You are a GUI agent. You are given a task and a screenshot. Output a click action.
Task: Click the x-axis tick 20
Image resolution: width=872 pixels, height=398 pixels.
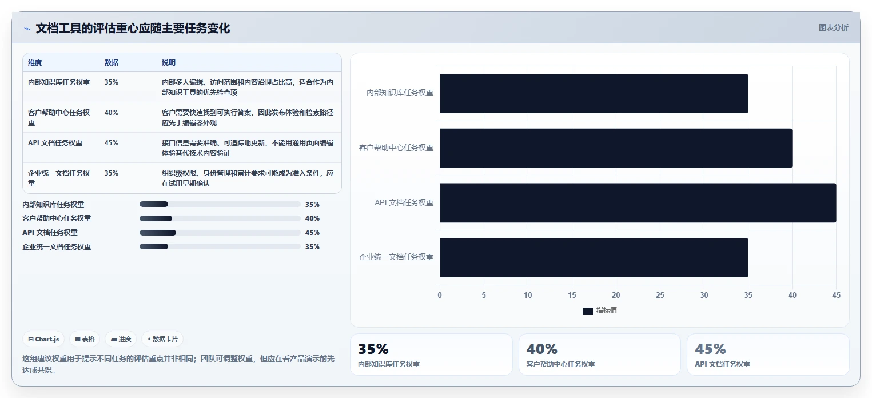point(616,296)
